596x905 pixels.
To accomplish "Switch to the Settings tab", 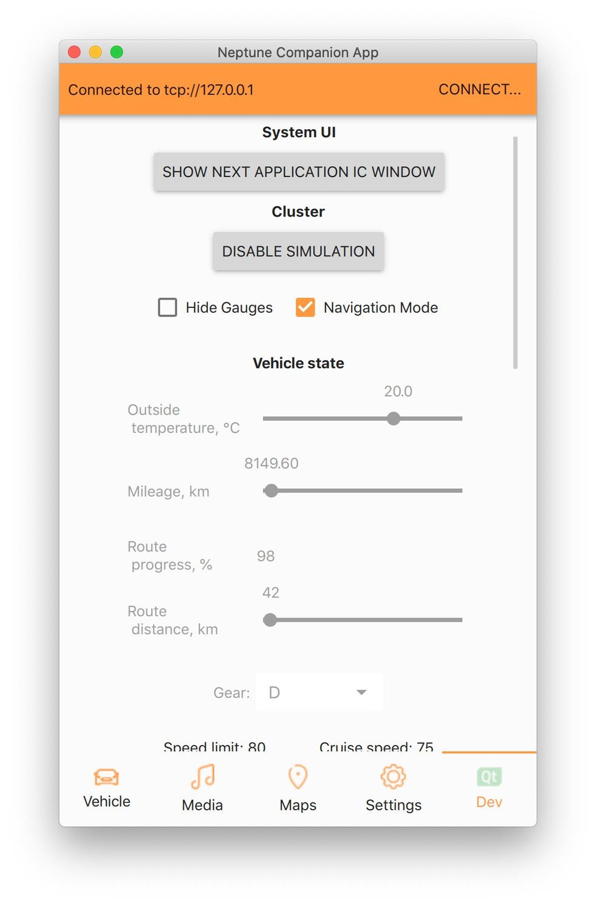I will pyautogui.click(x=393, y=787).
